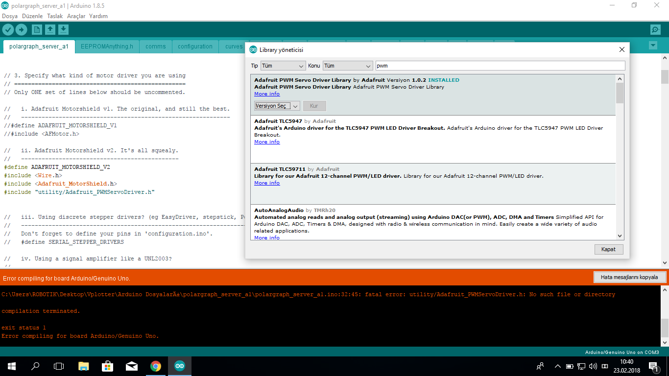This screenshot has height=376, width=669.
Task: Open More info for Adafruit PWM Servo Driver
Action: click(x=267, y=94)
